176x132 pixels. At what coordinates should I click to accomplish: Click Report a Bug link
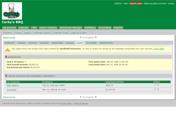(x=136, y=3)
